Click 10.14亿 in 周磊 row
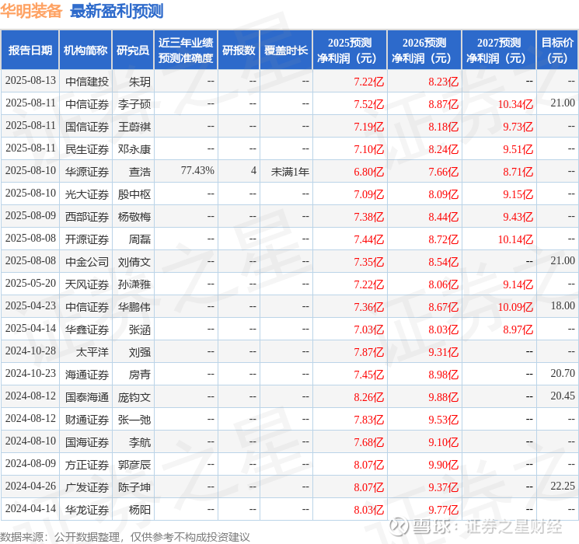The height and width of the screenshot is (544, 579). (x=515, y=239)
